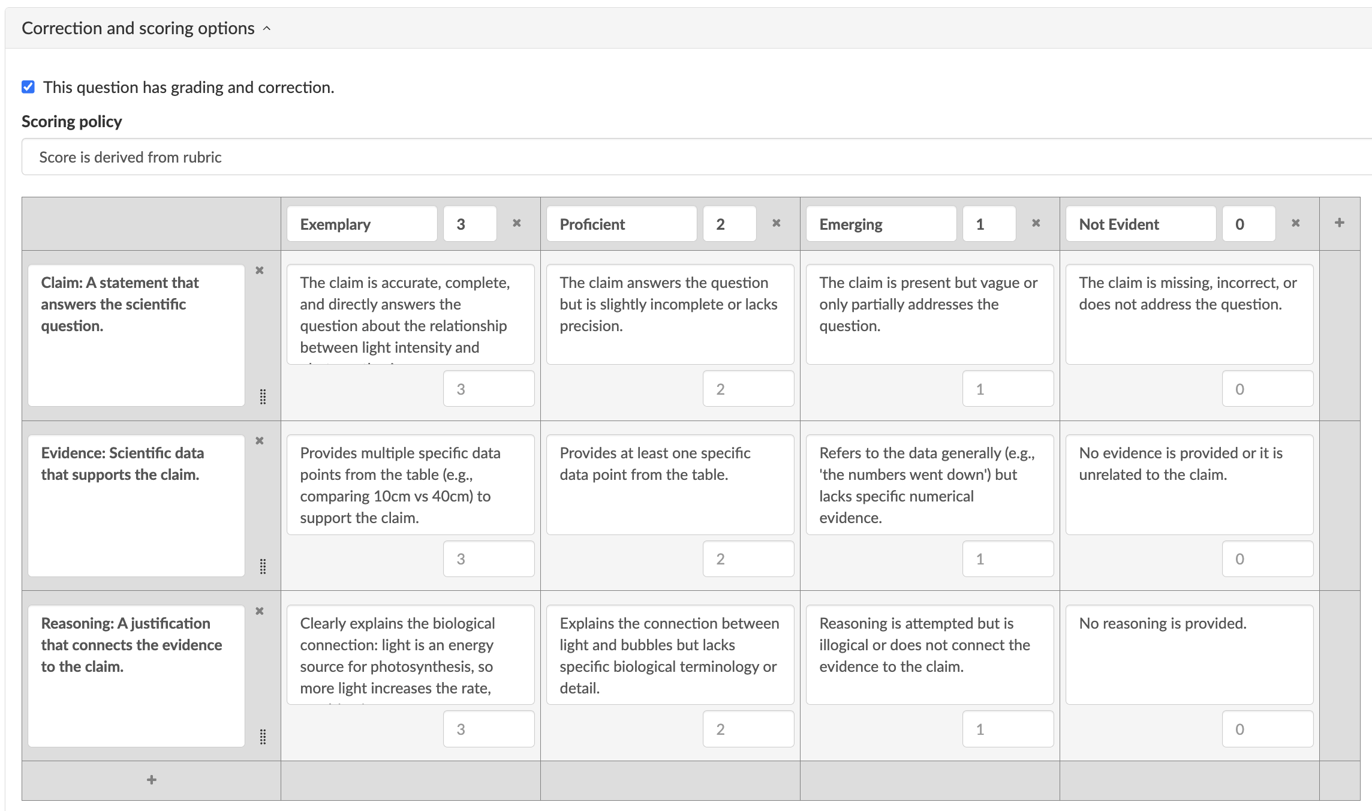Click the Evidence row drag handle

click(x=263, y=566)
